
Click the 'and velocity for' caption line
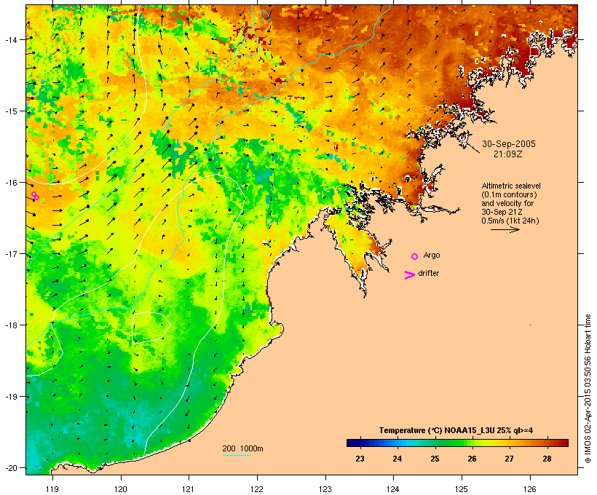(507, 203)
